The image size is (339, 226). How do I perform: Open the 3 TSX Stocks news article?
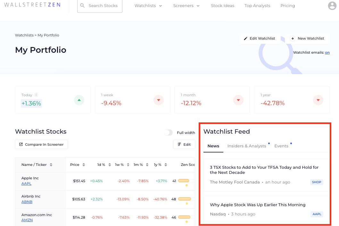click(x=264, y=170)
